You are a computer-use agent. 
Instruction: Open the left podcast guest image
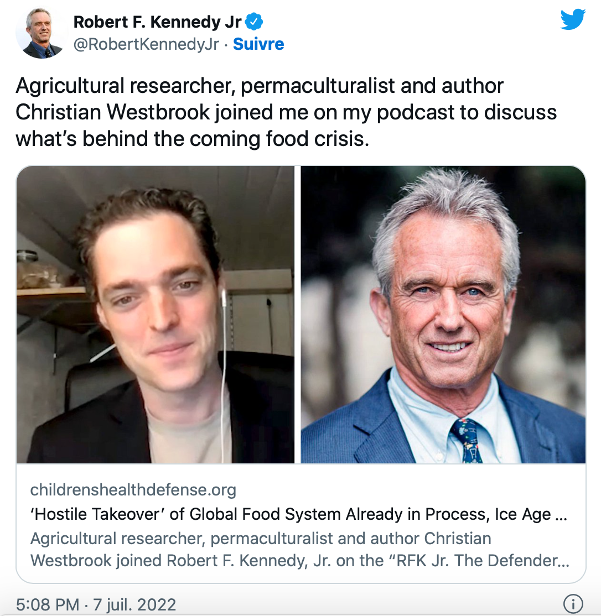pos(156,314)
